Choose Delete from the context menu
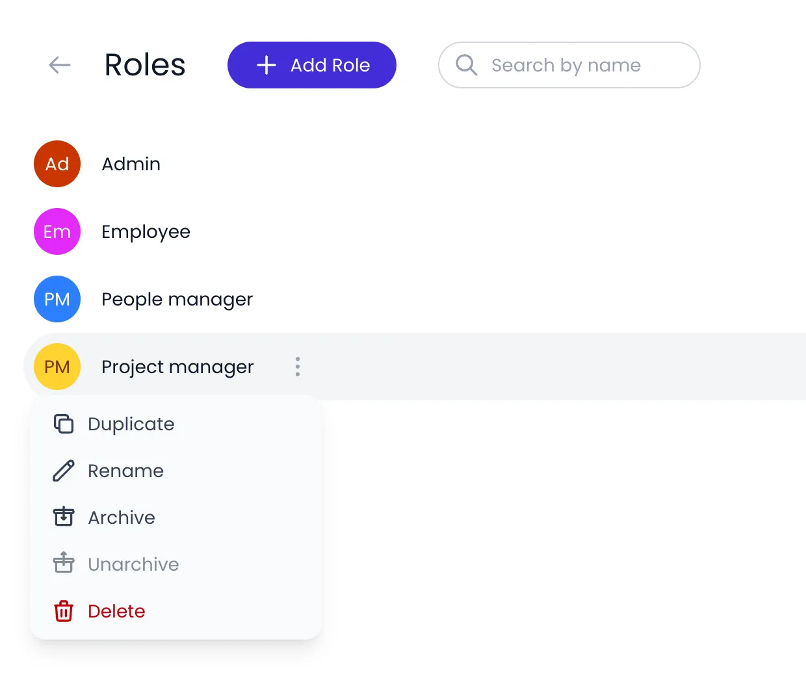Viewport: 806px width, 676px height. [175, 611]
